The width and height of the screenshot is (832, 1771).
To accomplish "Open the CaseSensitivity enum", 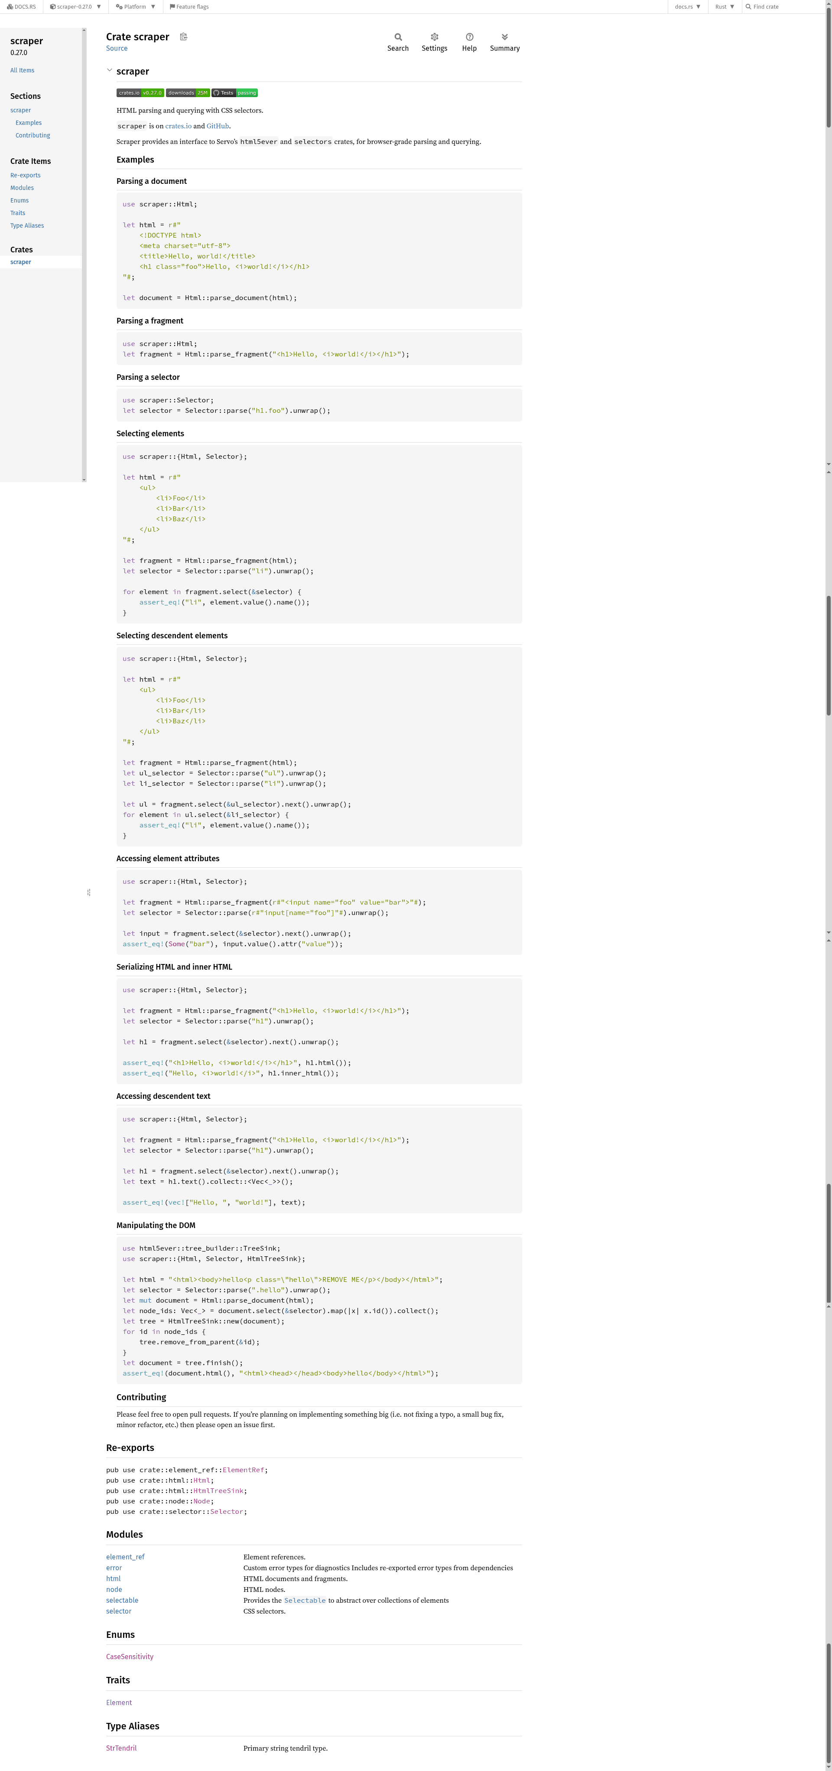I will click(130, 1657).
